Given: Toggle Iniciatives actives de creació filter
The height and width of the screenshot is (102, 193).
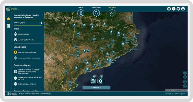Looking at the screenshot, I should click(28, 72).
